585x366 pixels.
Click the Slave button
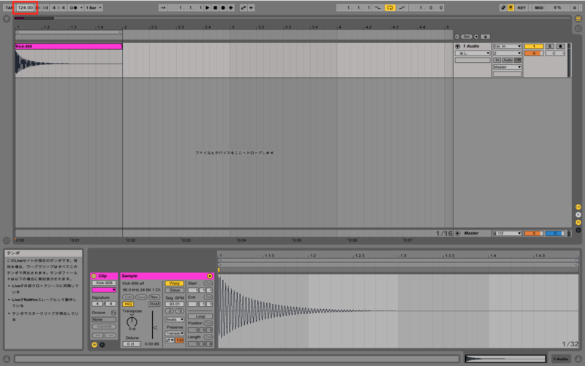(x=174, y=290)
